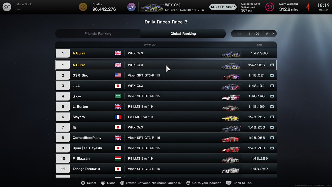This screenshot has height=187, width=332.
Task: Switch to Friends Ranking tab
Action: tap(98, 34)
